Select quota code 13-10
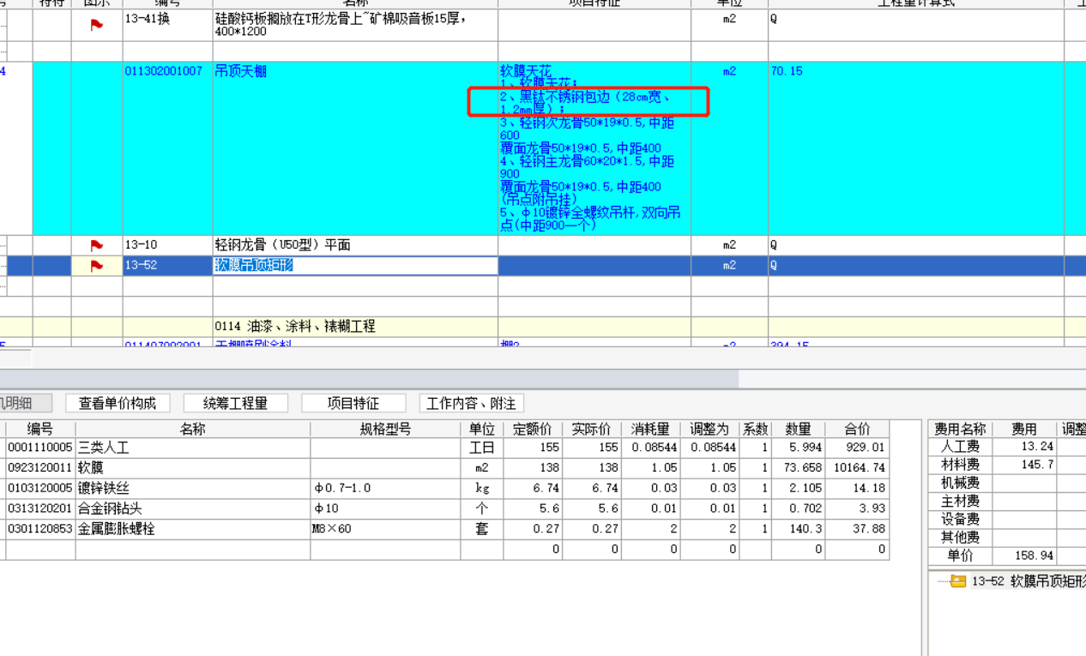 tap(141, 245)
